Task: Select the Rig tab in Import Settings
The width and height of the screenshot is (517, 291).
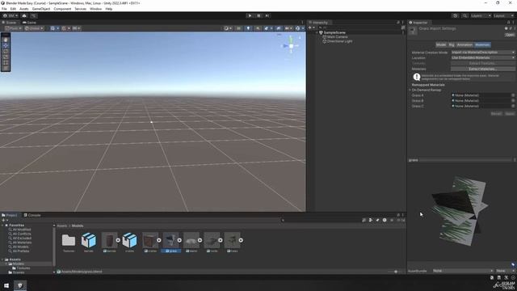Action: pos(452,44)
